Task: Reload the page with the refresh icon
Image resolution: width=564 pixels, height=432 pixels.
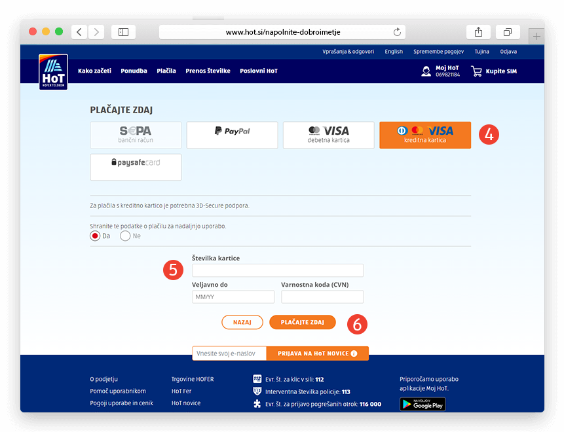Action: (397, 32)
